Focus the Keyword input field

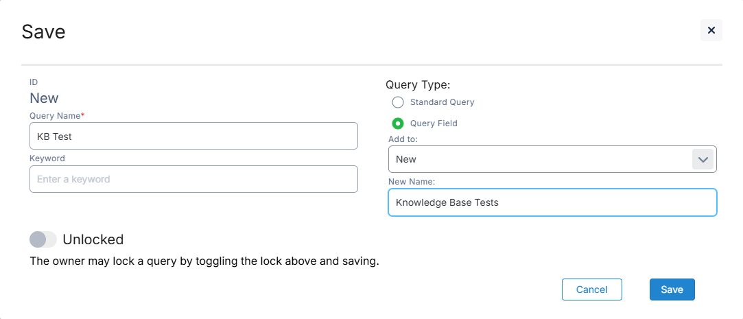coord(193,179)
